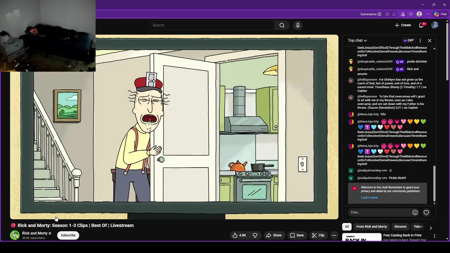The width and height of the screenshot is (450, 253).
Task: Click the webcam overlay thumbnail
Action: click(x=48, y=35)
